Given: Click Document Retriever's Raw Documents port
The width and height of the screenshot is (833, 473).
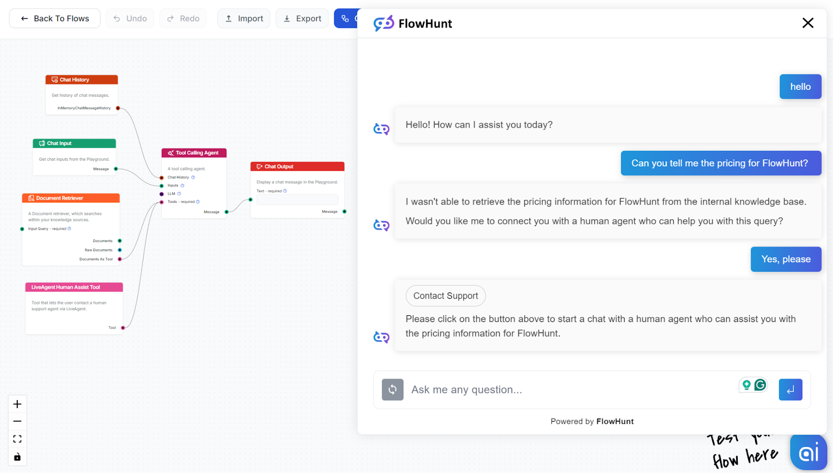Looking at the screenshot, I should click(x=120, y=250).
